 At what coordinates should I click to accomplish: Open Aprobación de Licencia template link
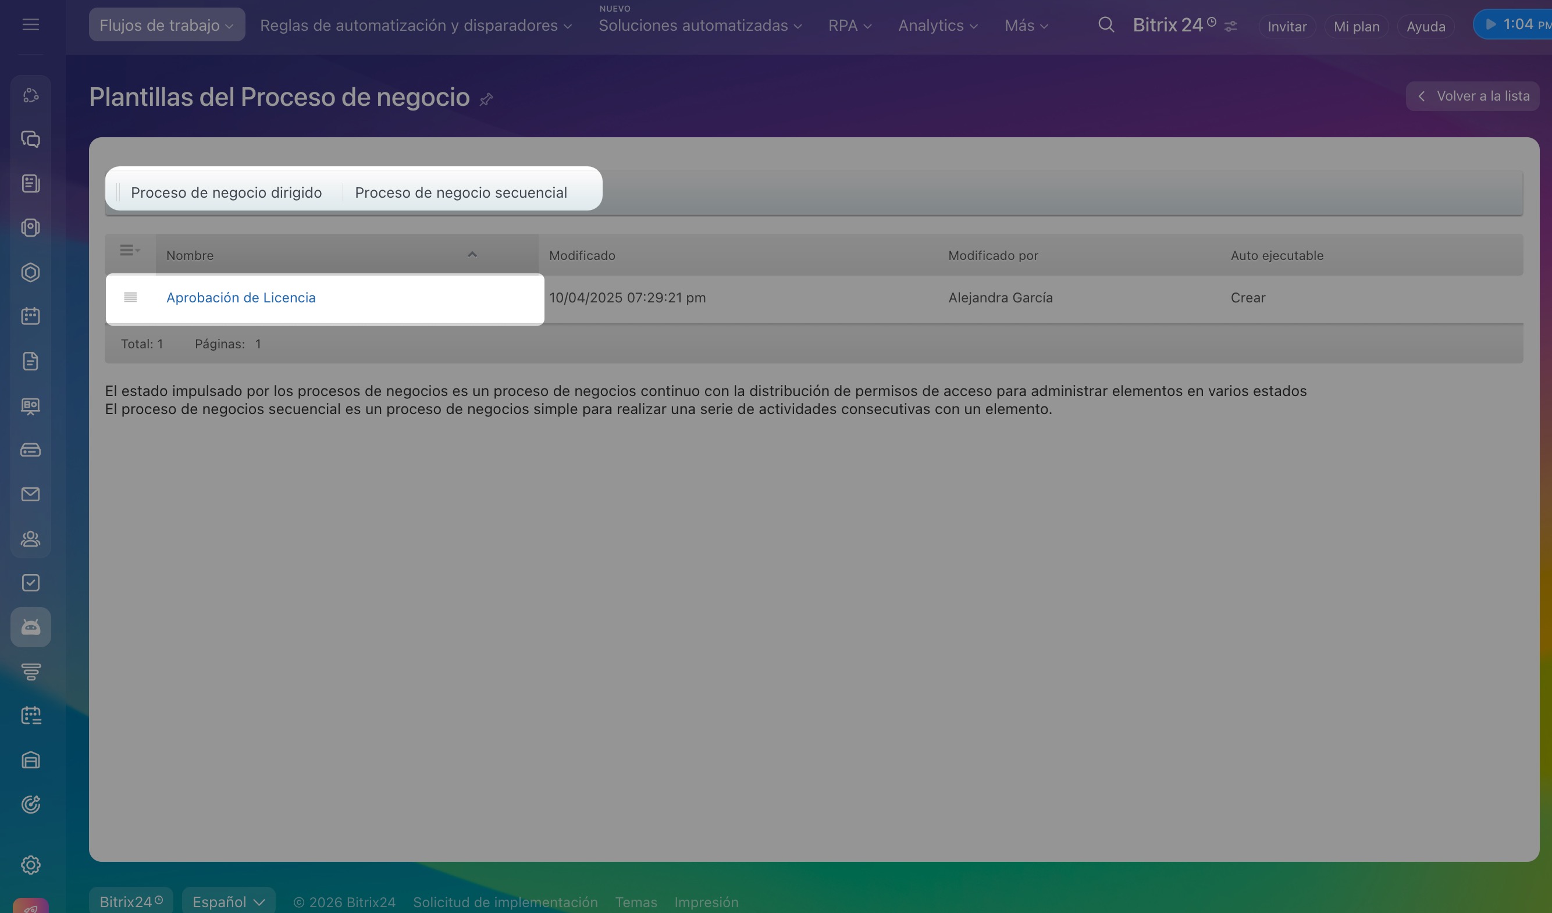click(241, 298)
